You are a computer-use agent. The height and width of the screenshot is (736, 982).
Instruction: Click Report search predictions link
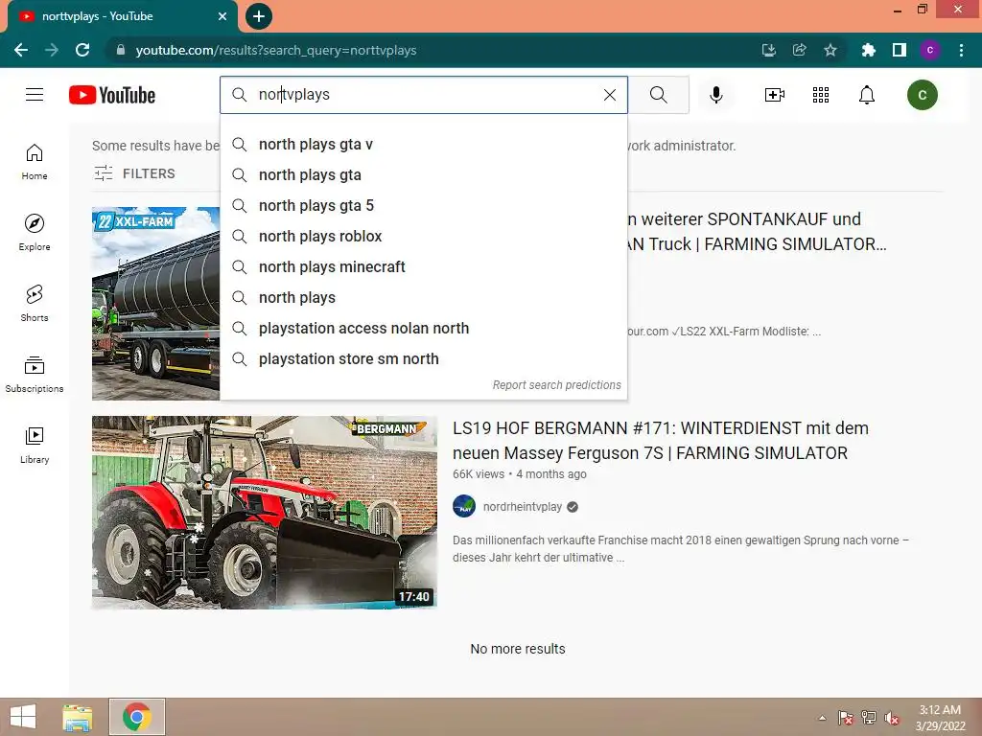[556, 385]
